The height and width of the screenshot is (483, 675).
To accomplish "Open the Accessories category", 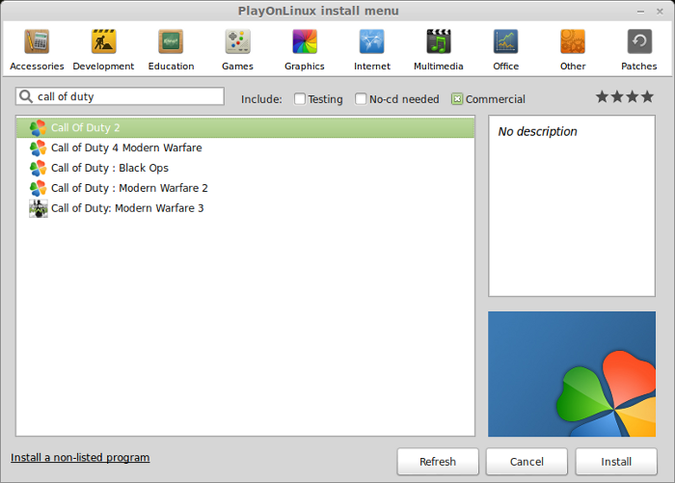I will pyautogui.click(x=37, y=49).
